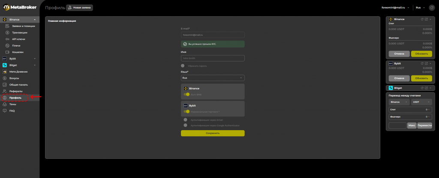439x178 pixels.
Task: Click the Bitget logo in sidebar
Action: [4, 65]
